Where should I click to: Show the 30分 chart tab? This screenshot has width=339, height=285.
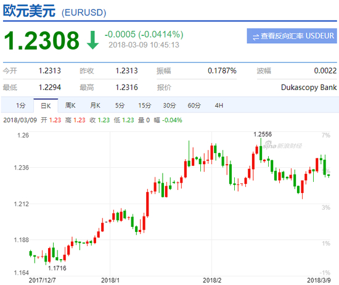tap(169, 105)
